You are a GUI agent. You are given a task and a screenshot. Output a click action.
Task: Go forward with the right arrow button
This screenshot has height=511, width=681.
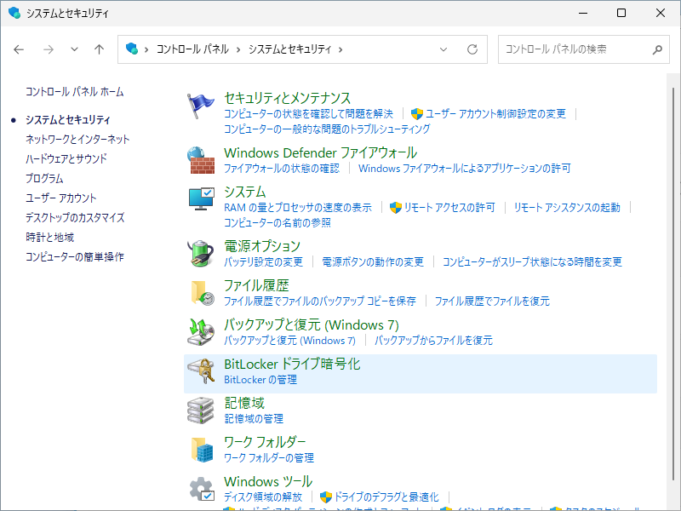tap(49, 49)
